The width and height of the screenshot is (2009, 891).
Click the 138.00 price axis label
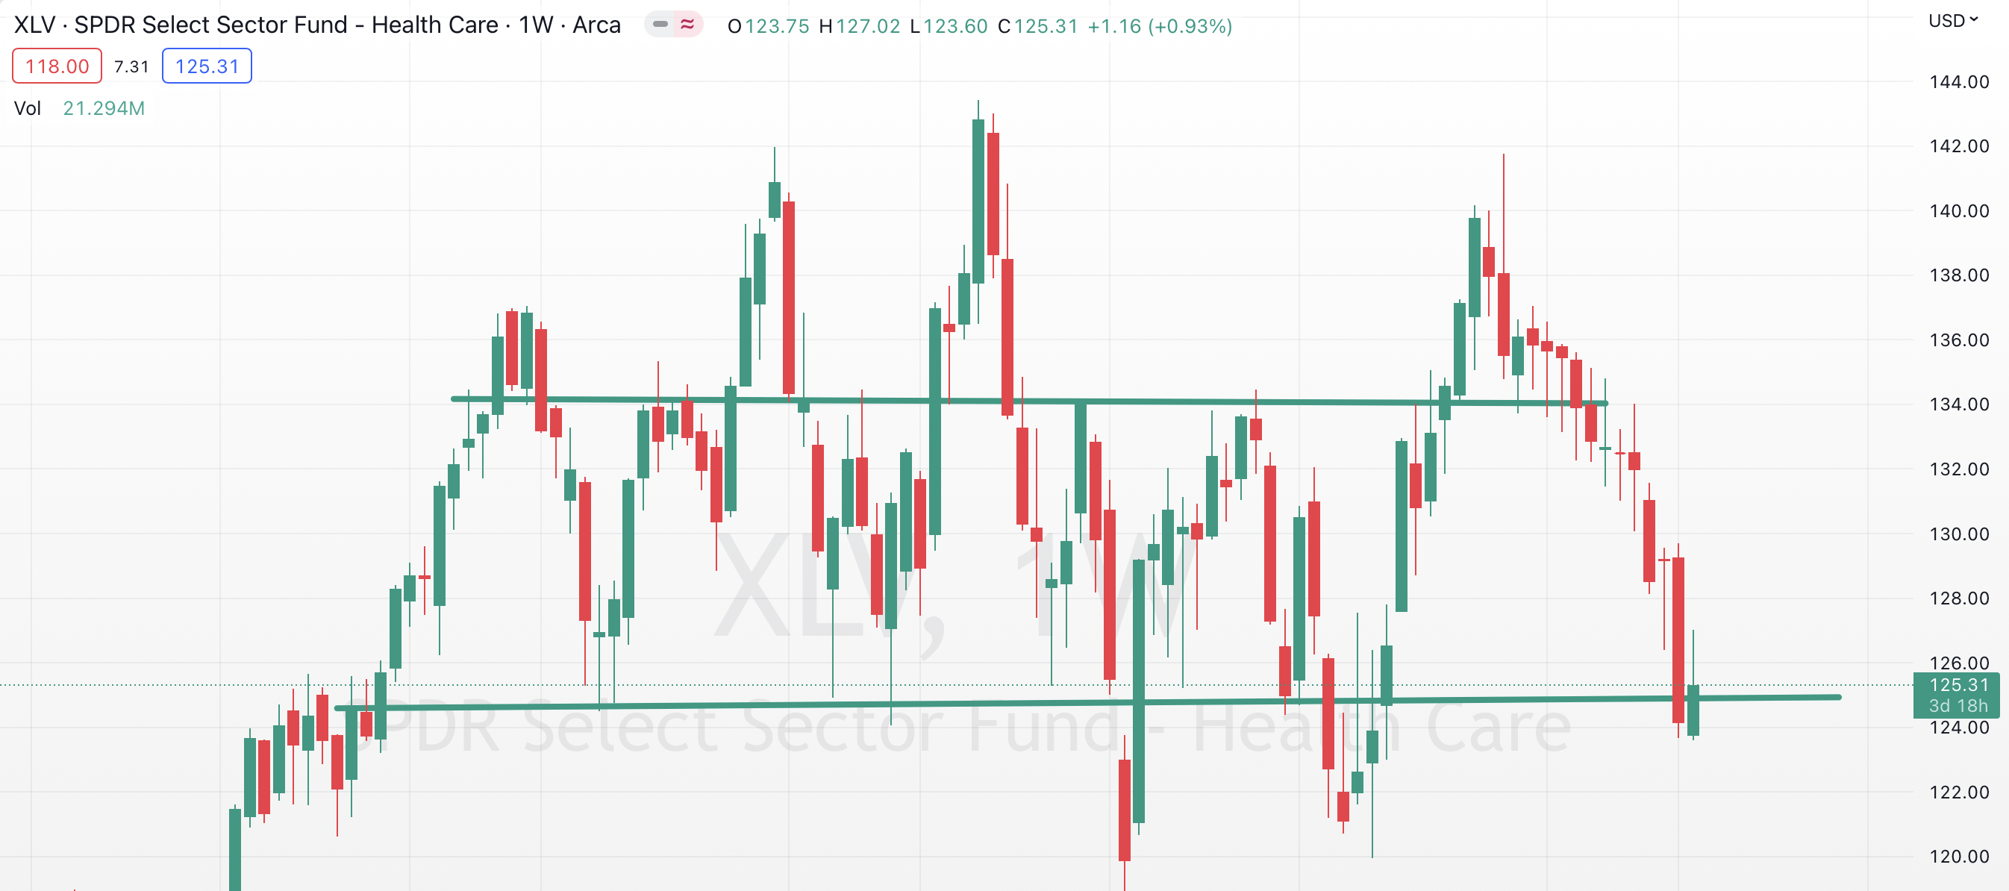(1959, 275)
